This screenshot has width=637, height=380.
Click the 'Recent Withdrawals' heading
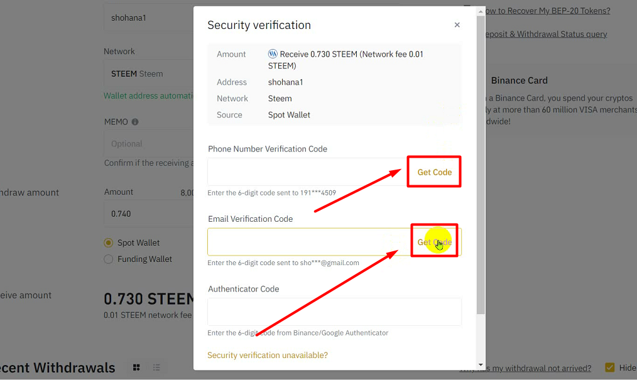point(57,367)
